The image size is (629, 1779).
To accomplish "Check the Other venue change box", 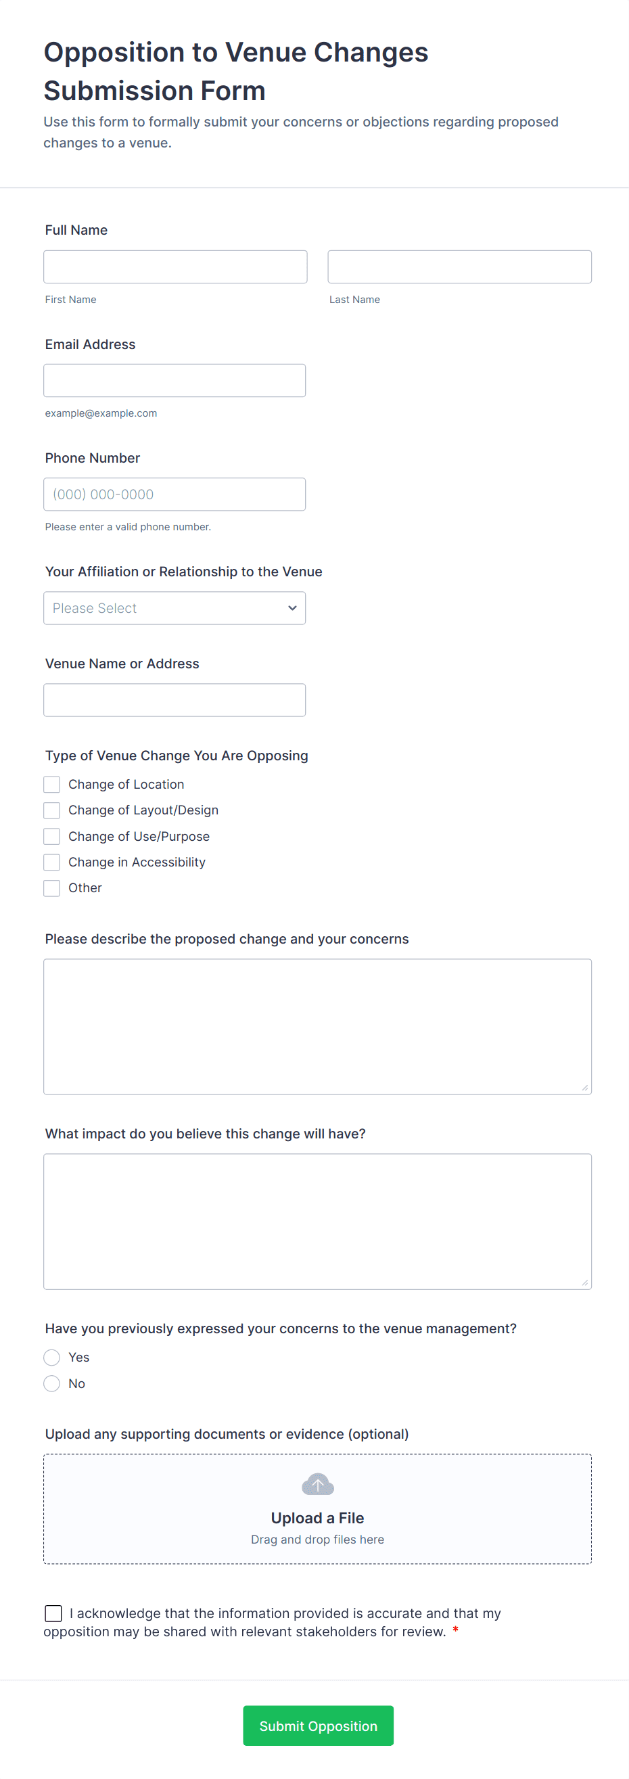I will 52,887.
